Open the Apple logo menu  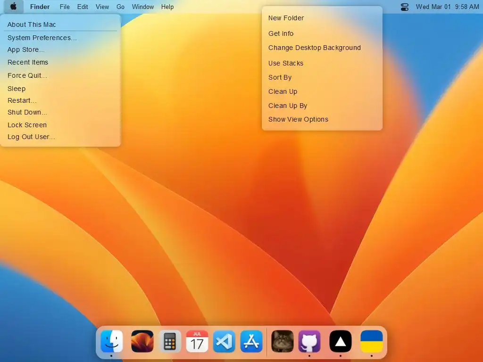pos(13,7)
